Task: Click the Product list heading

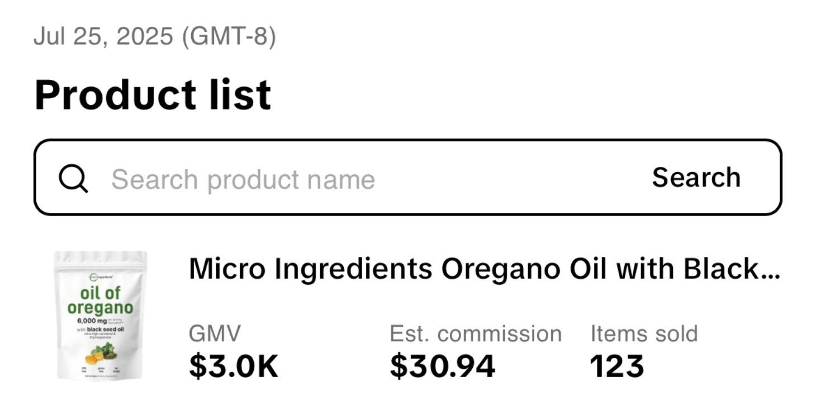Action: 153,94
